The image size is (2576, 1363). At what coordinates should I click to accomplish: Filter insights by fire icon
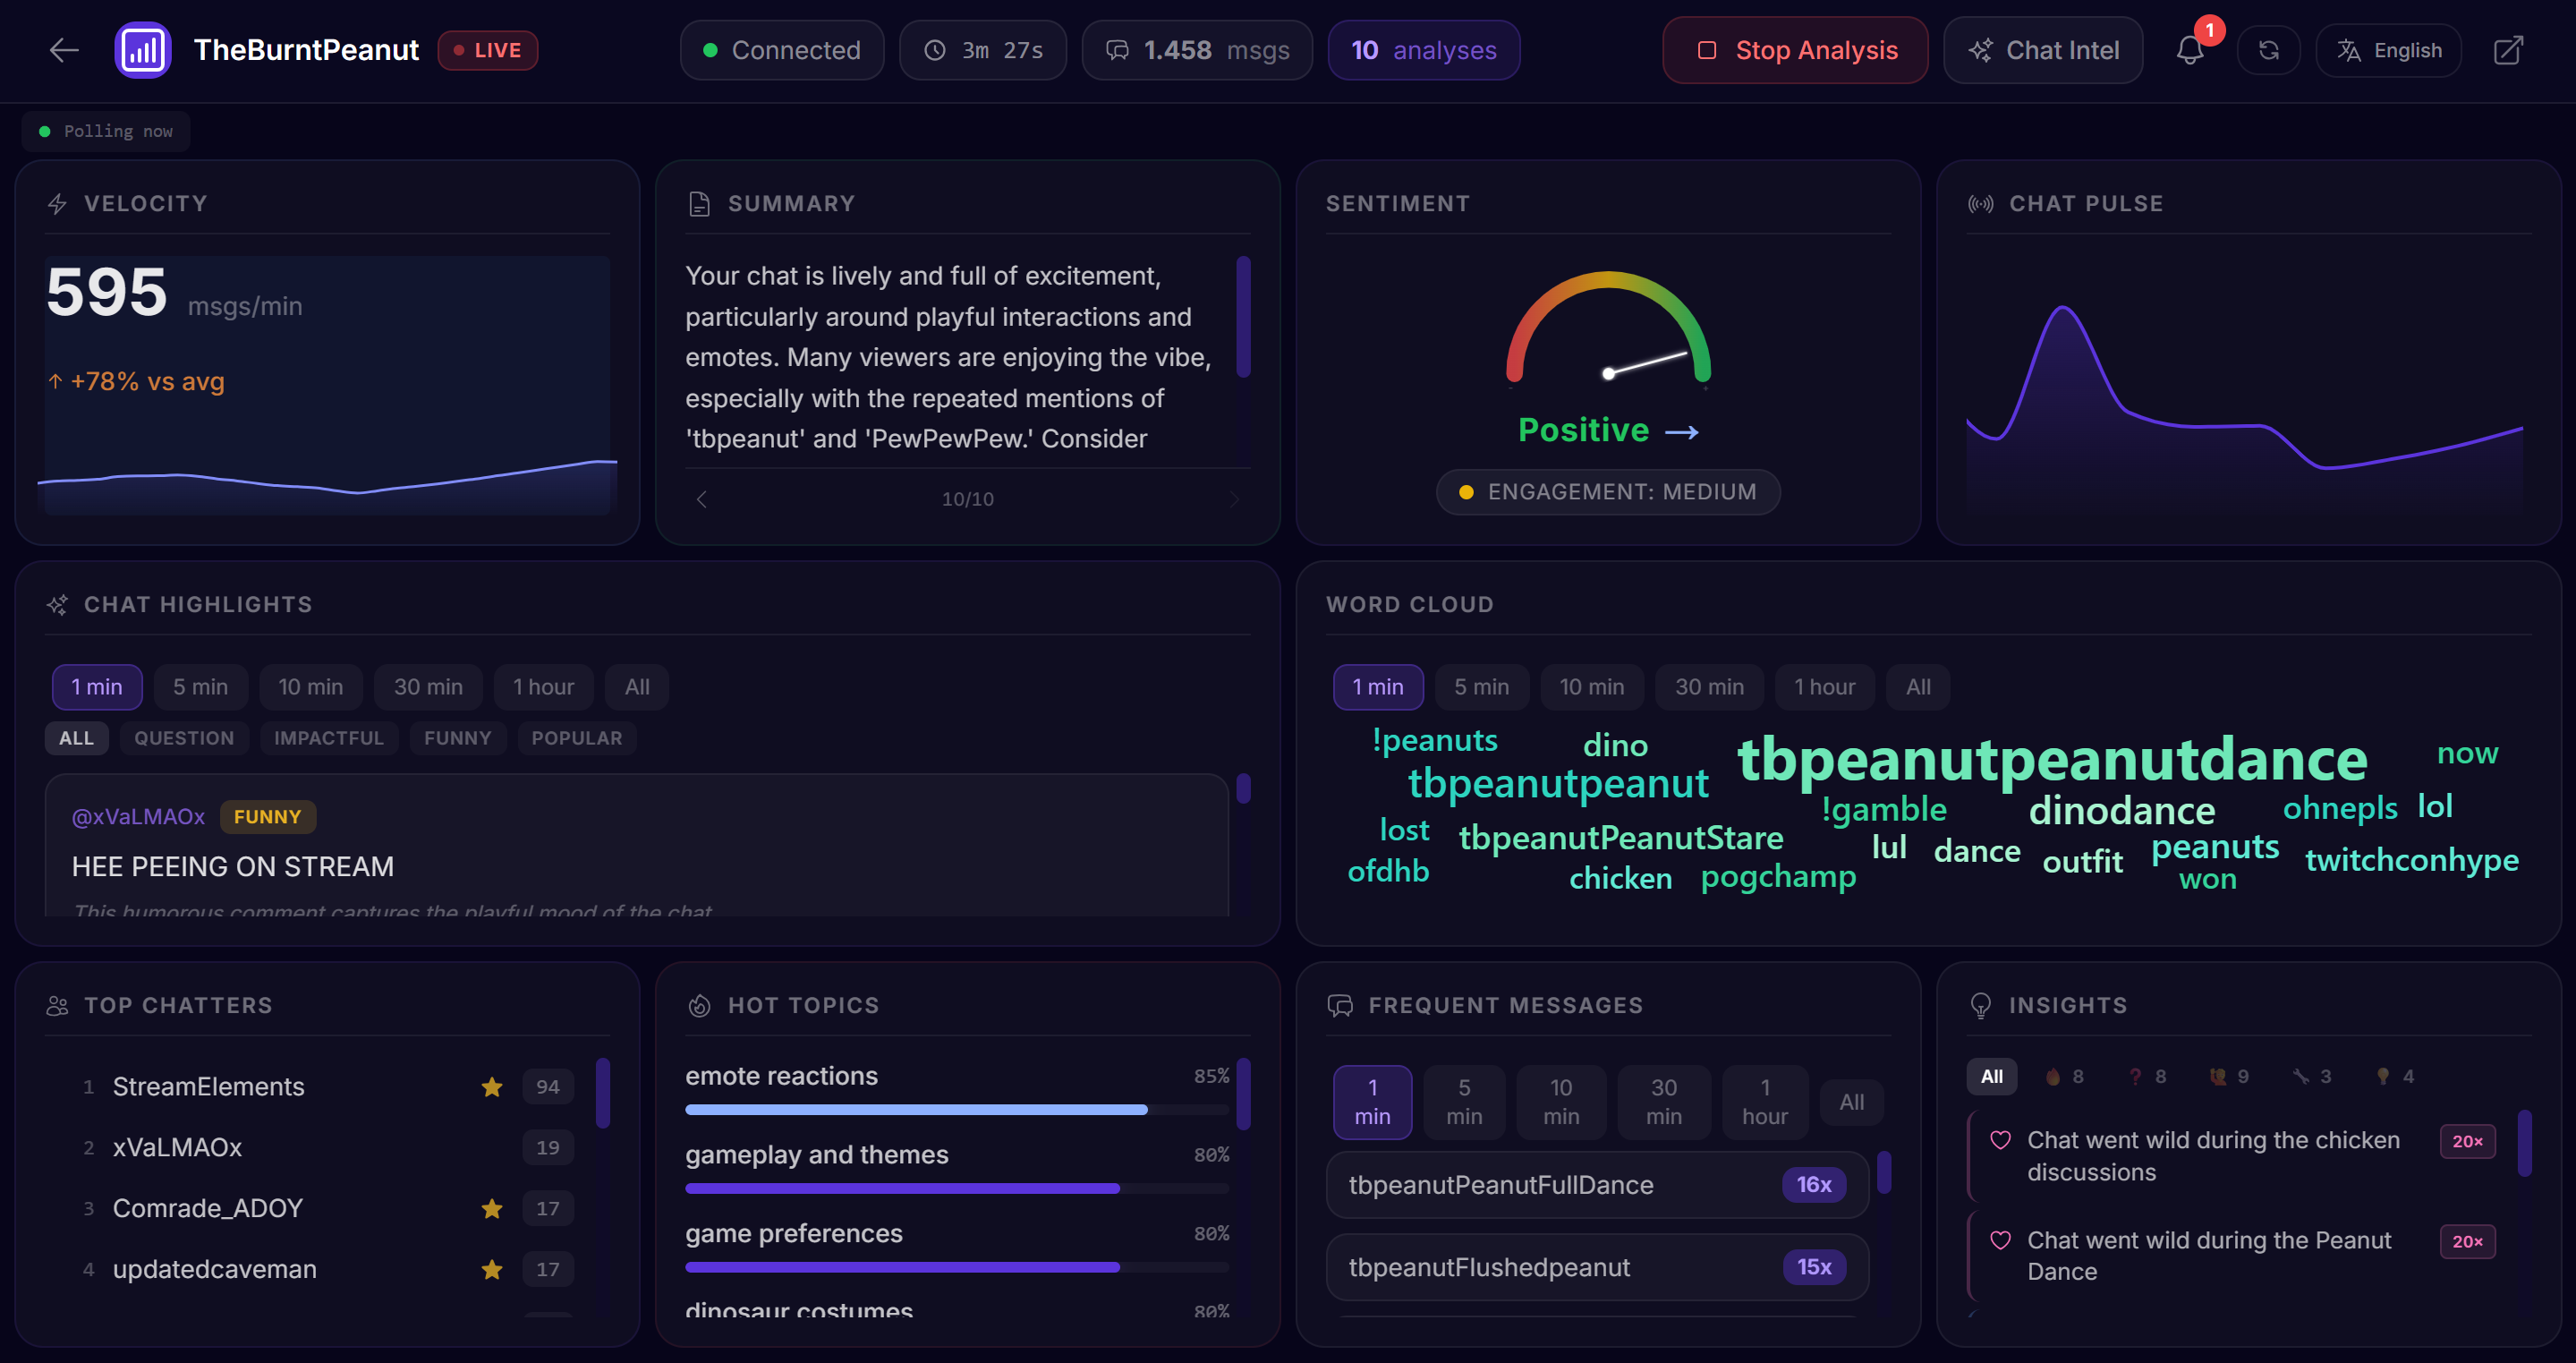[2065, 1077]
